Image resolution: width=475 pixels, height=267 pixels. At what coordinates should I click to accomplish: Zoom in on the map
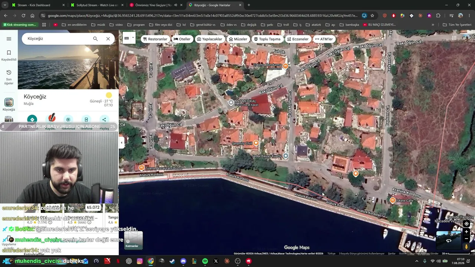[466, 232]
